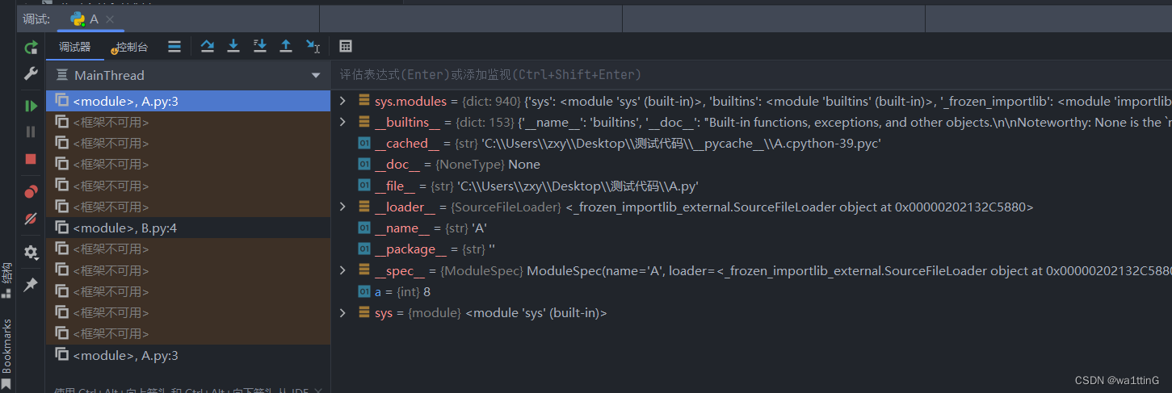The image size is (1172, 393).
Task: Click the Resume Program icon
Action: tap(31, 106)
